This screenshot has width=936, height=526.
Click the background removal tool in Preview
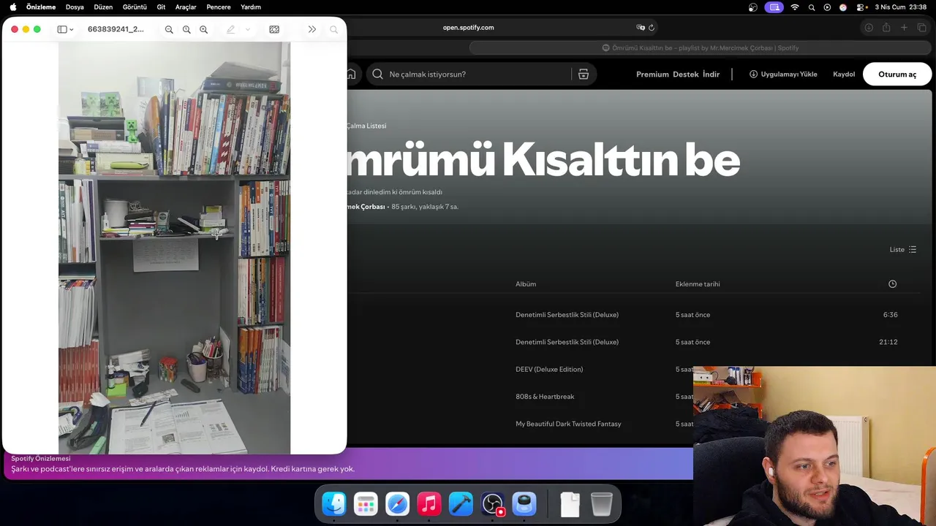(x=274, y=29)
